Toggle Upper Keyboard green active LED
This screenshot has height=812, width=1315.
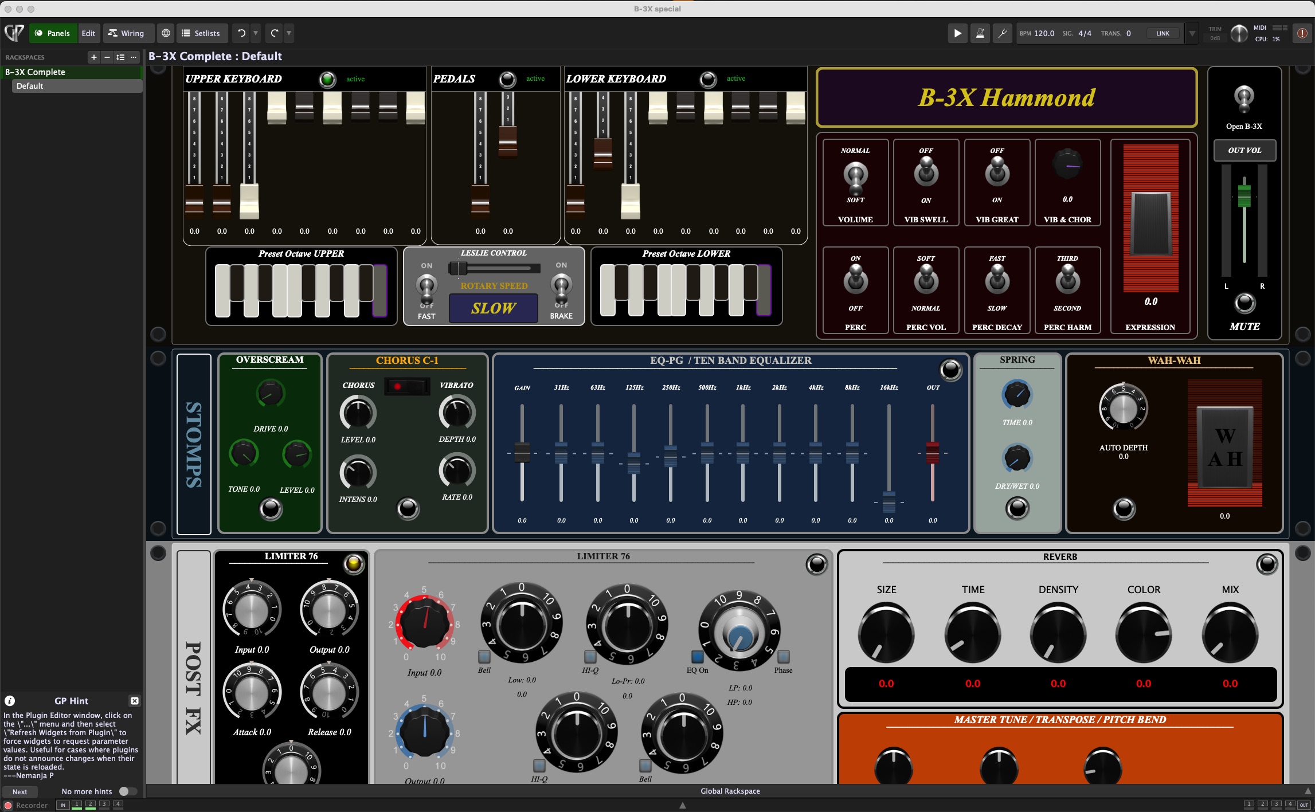[327, 79]
